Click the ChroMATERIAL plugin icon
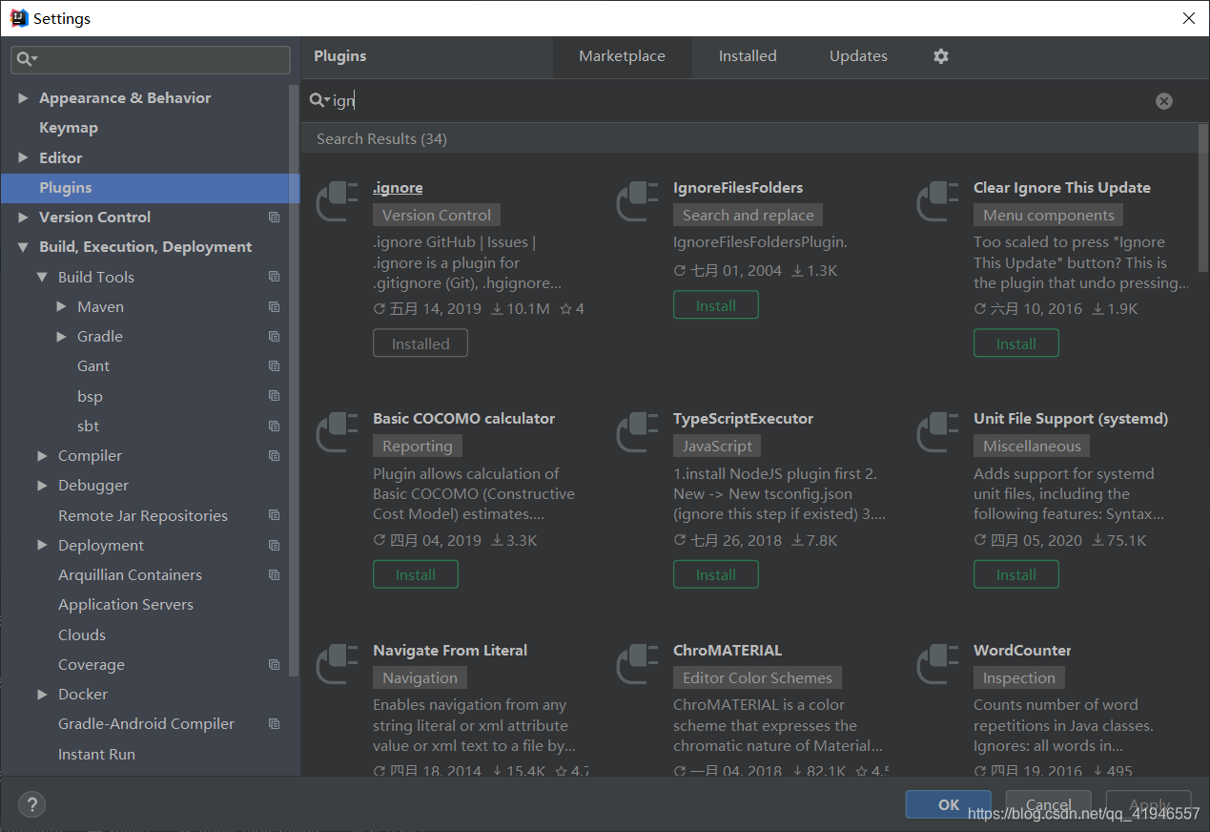Viewport: 1210px width, 832px height. (x=636, y=664)
